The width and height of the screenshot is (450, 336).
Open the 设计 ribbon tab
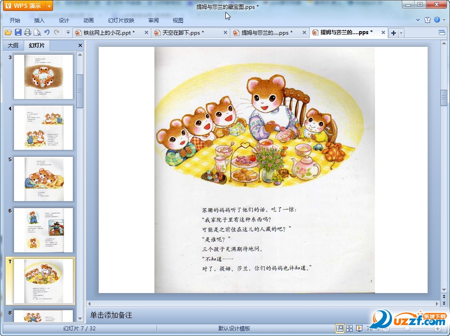(x=64, y=20)
